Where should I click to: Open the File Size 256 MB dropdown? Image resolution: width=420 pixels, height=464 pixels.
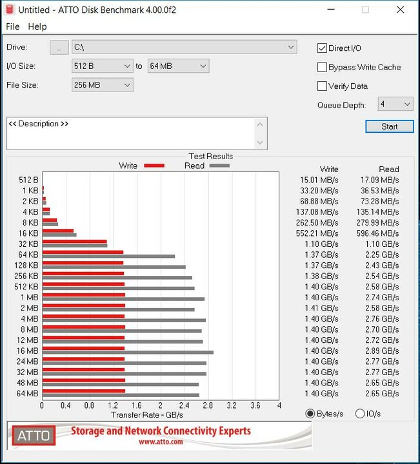[x=102, y=85]
